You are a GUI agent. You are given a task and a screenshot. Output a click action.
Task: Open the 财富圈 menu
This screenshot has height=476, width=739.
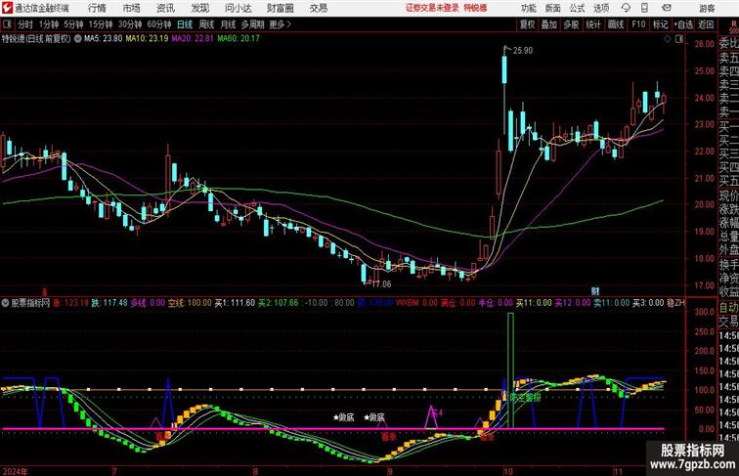click(280, 8)
